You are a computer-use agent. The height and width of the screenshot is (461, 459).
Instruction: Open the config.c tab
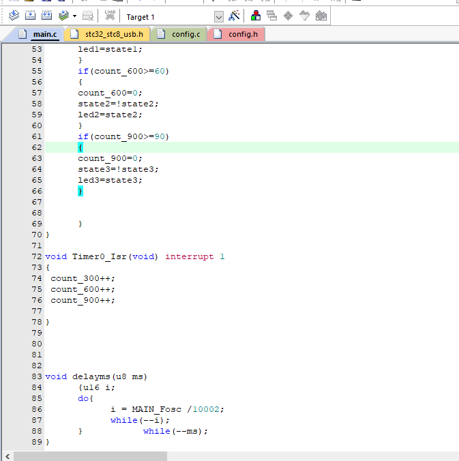(x=179, y=34)
